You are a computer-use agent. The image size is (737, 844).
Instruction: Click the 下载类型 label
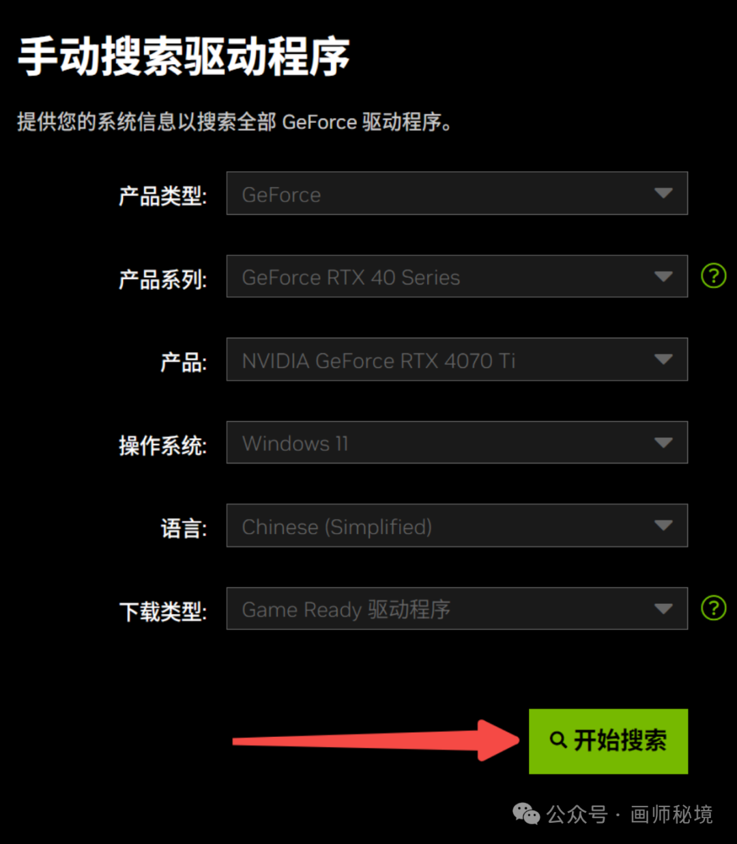point(162,611)
